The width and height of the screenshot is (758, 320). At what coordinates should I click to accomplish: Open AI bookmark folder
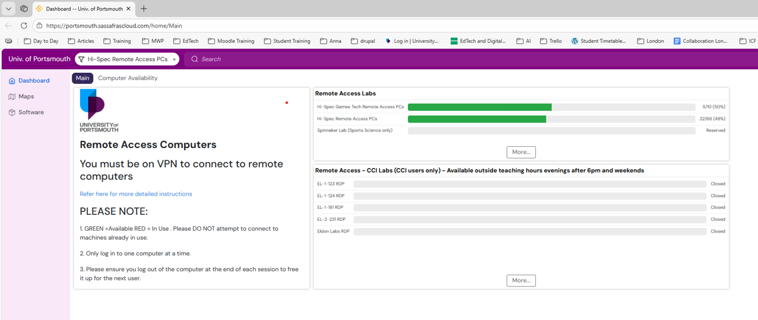[x=523, y=41]
